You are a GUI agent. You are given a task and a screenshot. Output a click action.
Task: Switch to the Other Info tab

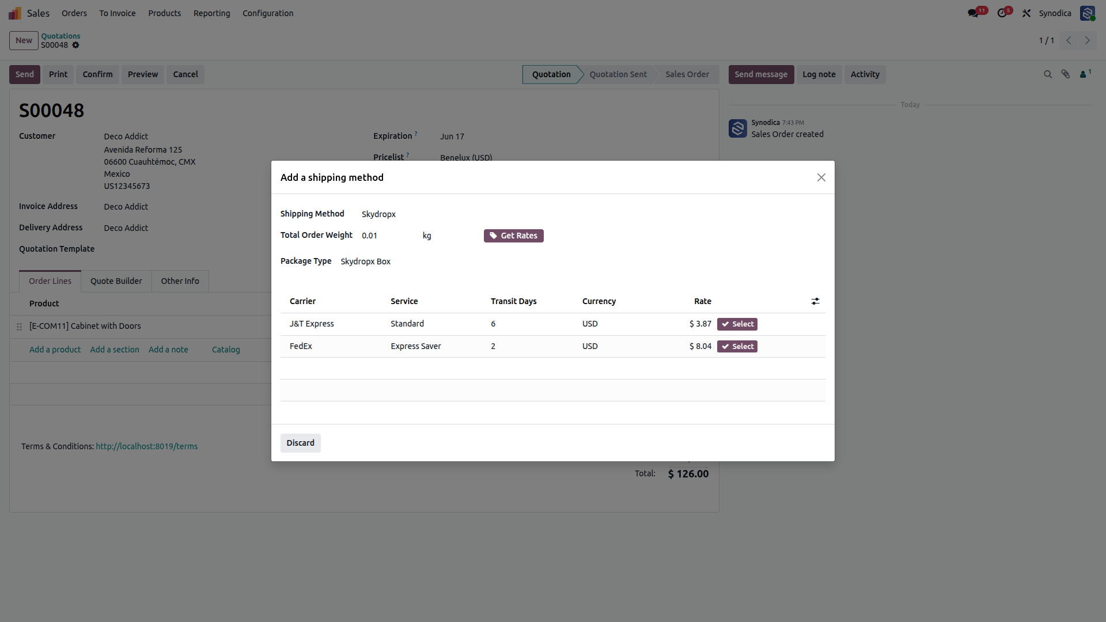point(180,281)
